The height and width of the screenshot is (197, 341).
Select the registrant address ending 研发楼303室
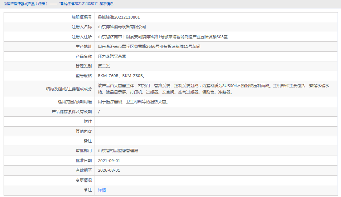tap(163, 37)
